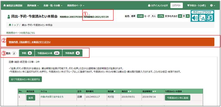
Task: Click the 練馬区立図書館 home link in the top bar
Action: (x=13, y=6)
